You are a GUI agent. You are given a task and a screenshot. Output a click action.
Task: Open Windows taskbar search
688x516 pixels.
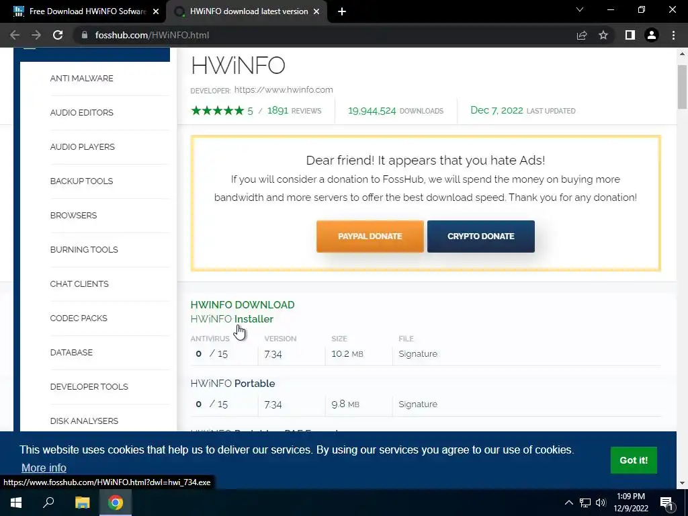coord(48,503)
